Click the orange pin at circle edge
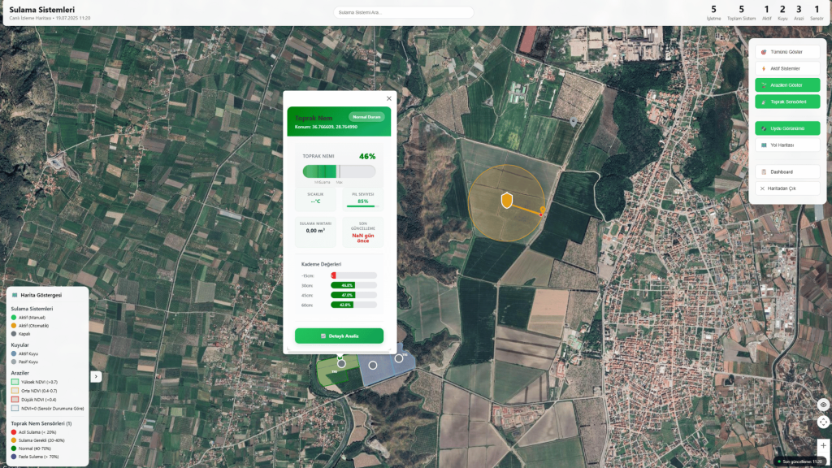Viewport: 832px width, 468px height. click(543, 211)
